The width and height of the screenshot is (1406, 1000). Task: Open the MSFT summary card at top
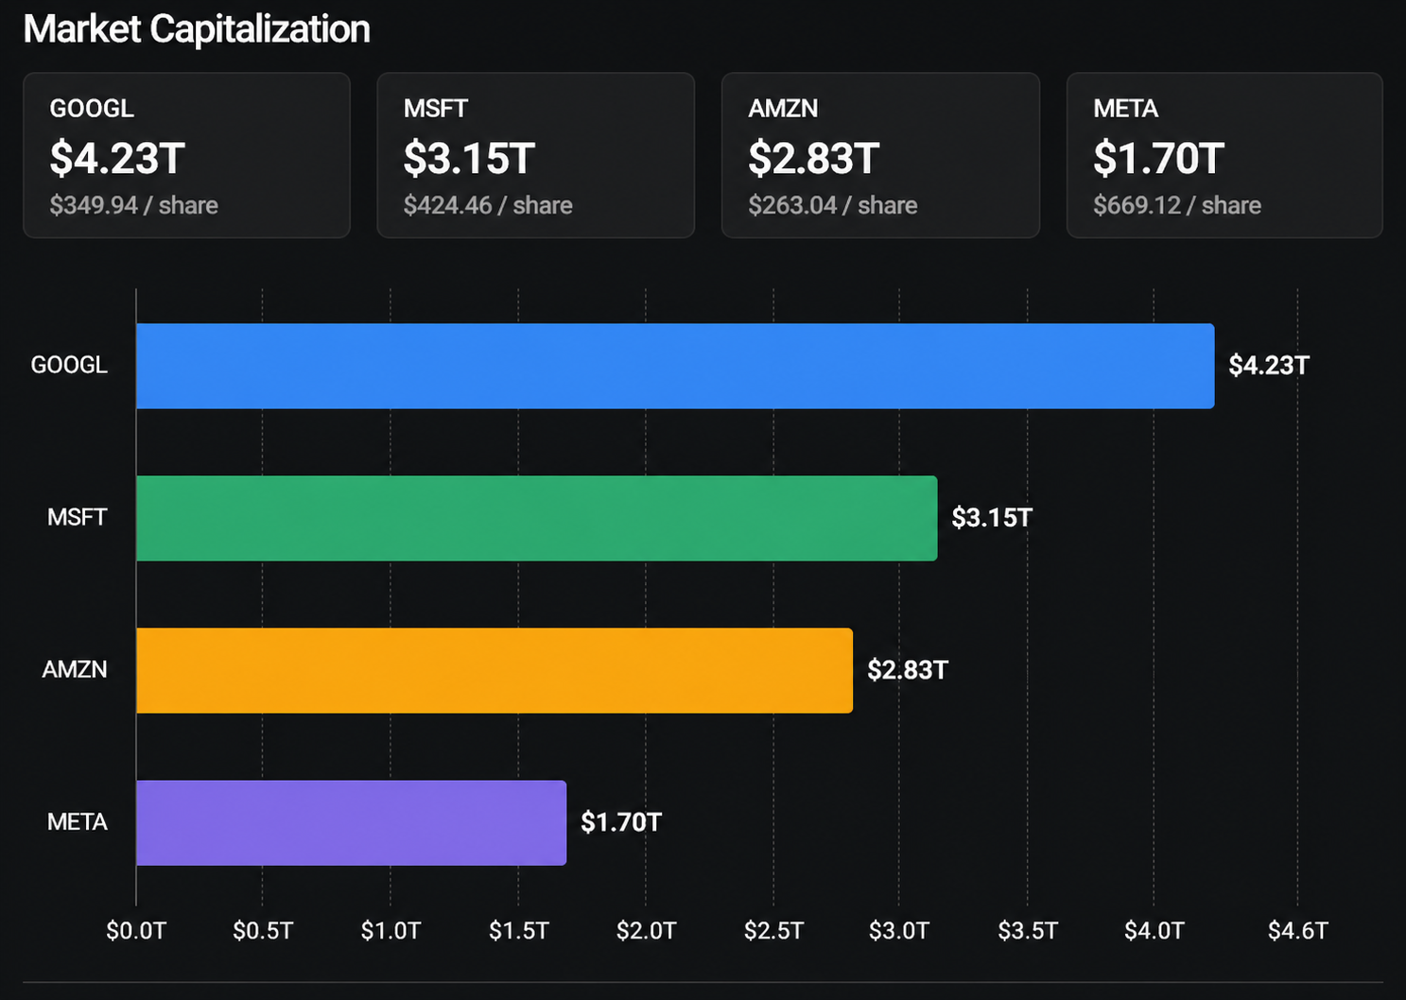point(535,155)
